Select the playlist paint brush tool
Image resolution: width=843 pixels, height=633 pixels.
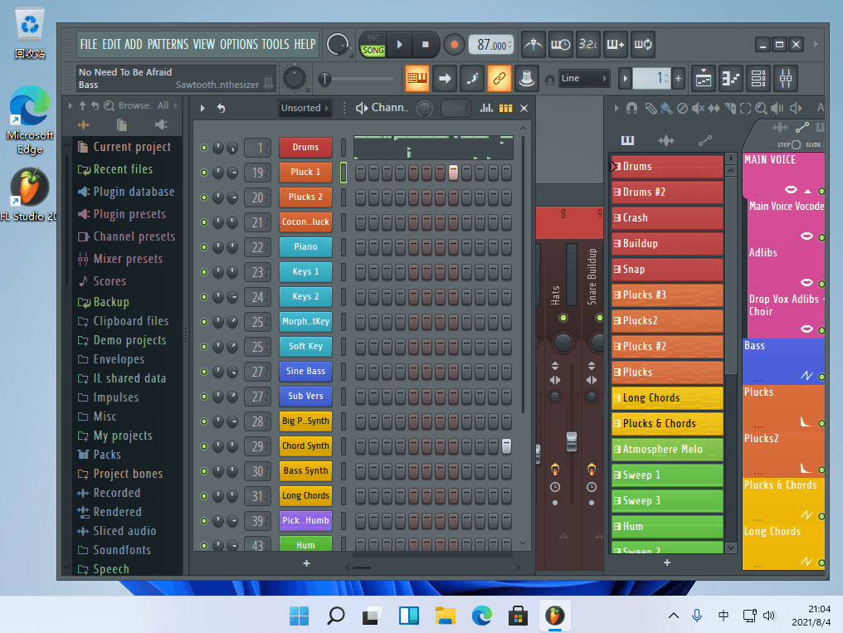point(666,109)
